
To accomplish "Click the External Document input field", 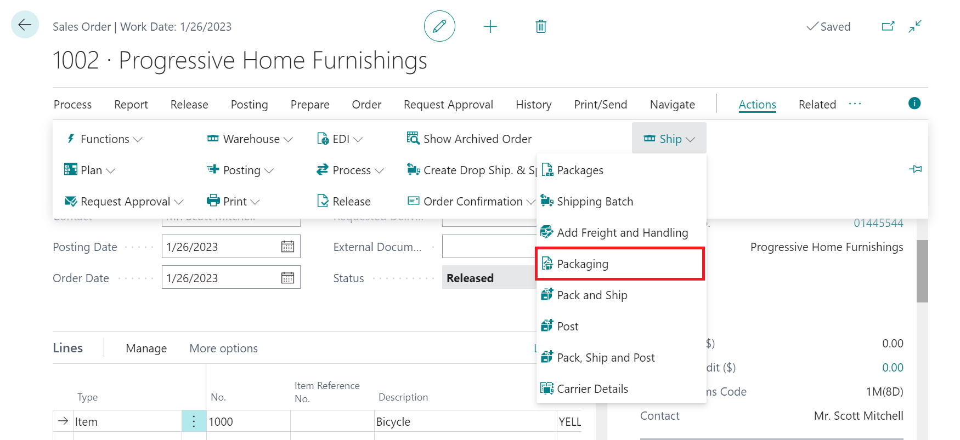I will pos(488,247).
